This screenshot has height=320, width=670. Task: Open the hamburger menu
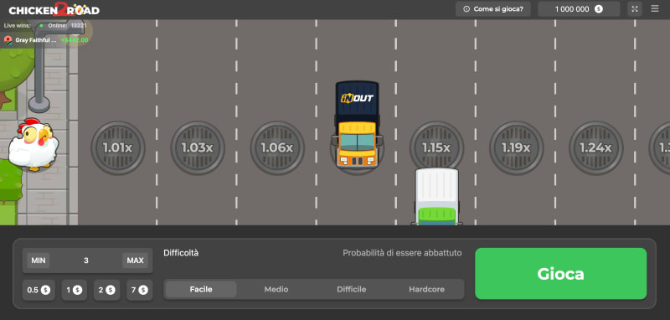coord(655,8)
